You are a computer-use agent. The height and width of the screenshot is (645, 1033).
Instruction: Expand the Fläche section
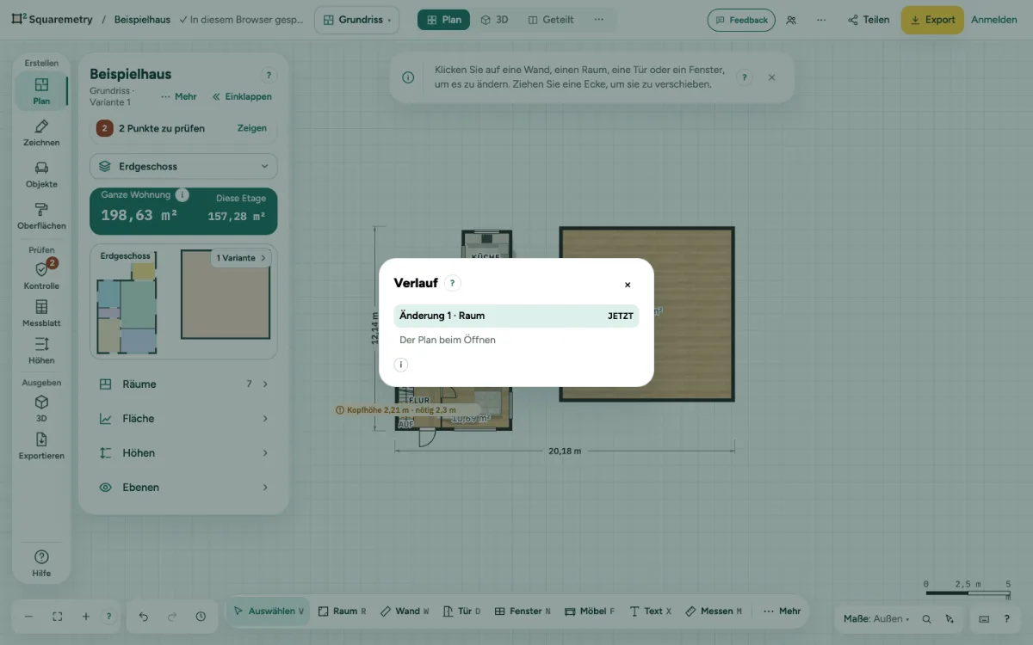(183, 419)
